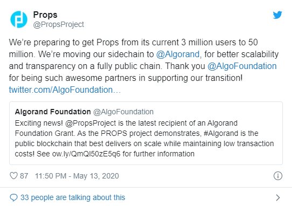Open Algorand Foundation quoted author name
Image resolution: width=292 pixels, height=206 pixels.
pos(53,112)
